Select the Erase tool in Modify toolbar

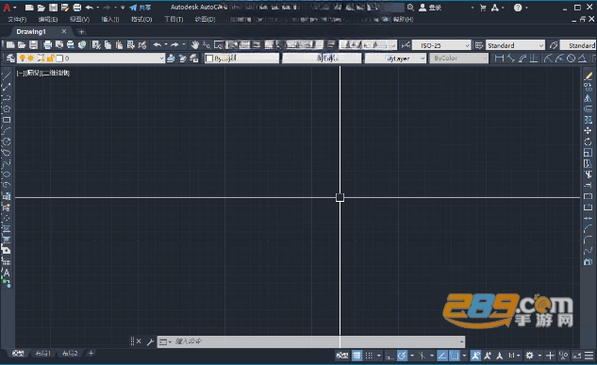click(x=588, y=76)
